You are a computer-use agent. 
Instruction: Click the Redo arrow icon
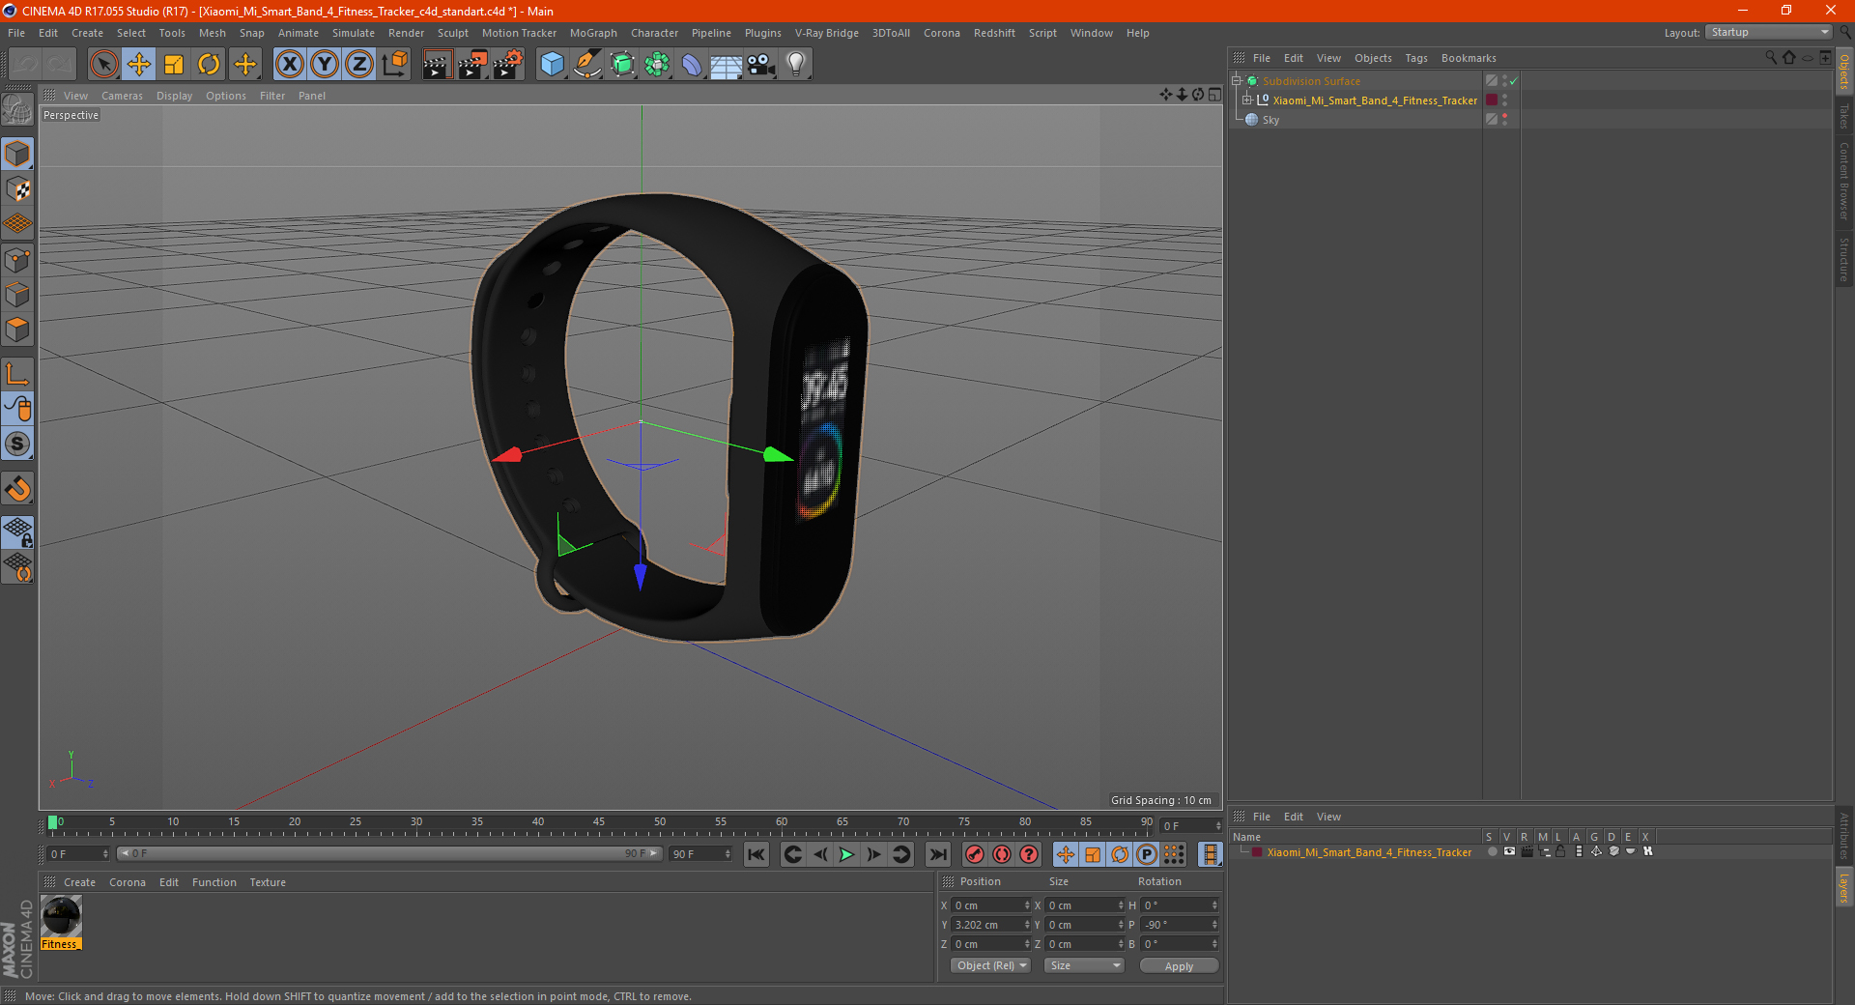(60, 65)
